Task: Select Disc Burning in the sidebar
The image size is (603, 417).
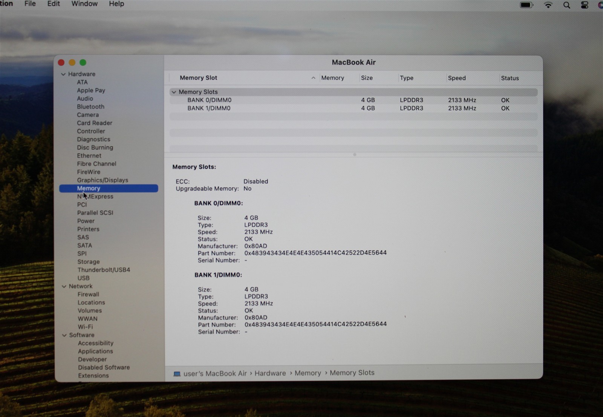Action: [95, 148]
